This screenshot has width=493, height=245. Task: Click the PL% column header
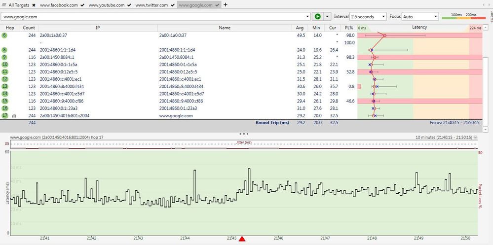click(x=349, y=28)
